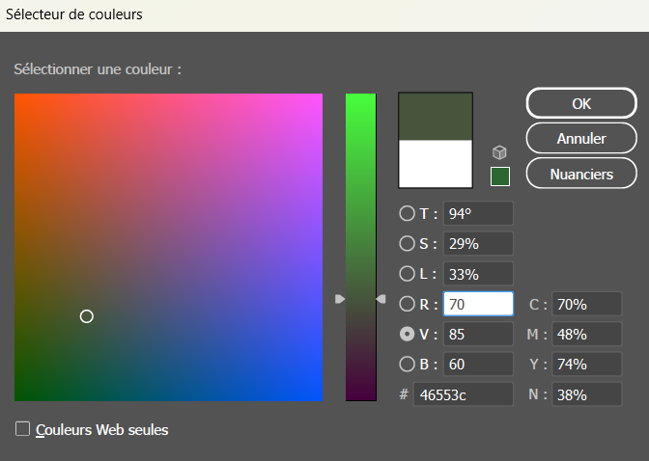Select the S (saturation) radio button
Image resolution: width=649 pixels, height=461 pixels.
tap(407, 244)
